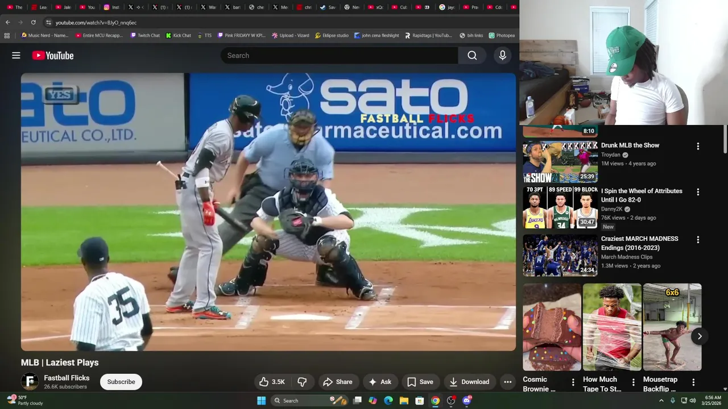This screenshot has height=409, width=728.
Task: View site information icon in address bar
Action: point(48,22)
